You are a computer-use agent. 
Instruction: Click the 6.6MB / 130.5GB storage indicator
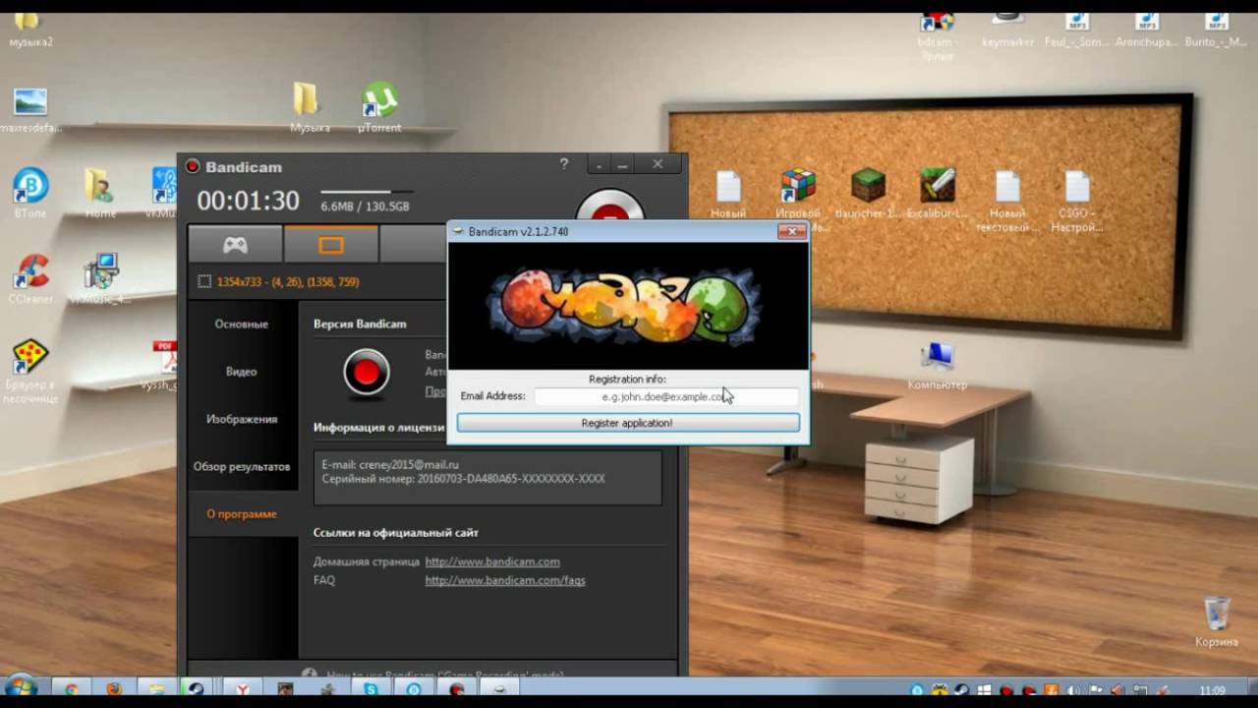(x=365, y=206)
